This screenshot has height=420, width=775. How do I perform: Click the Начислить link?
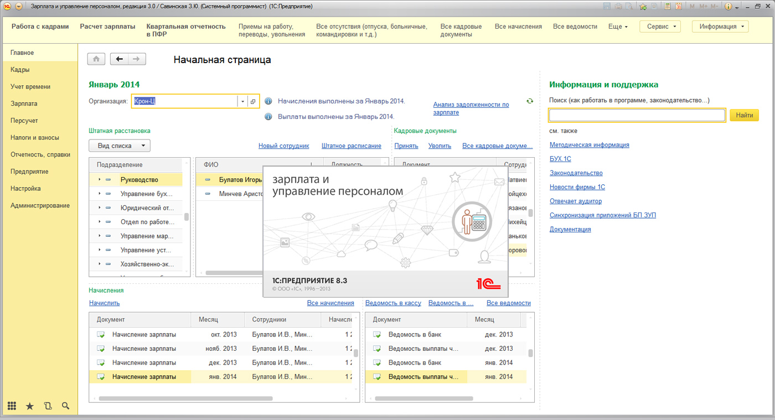pos(104,303)
